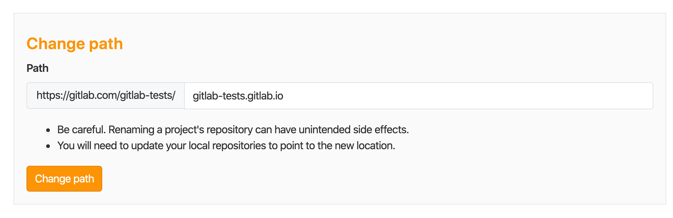Click the word Renaming in the warning
Screen dimensions: 673x218
tap(131, 130)
